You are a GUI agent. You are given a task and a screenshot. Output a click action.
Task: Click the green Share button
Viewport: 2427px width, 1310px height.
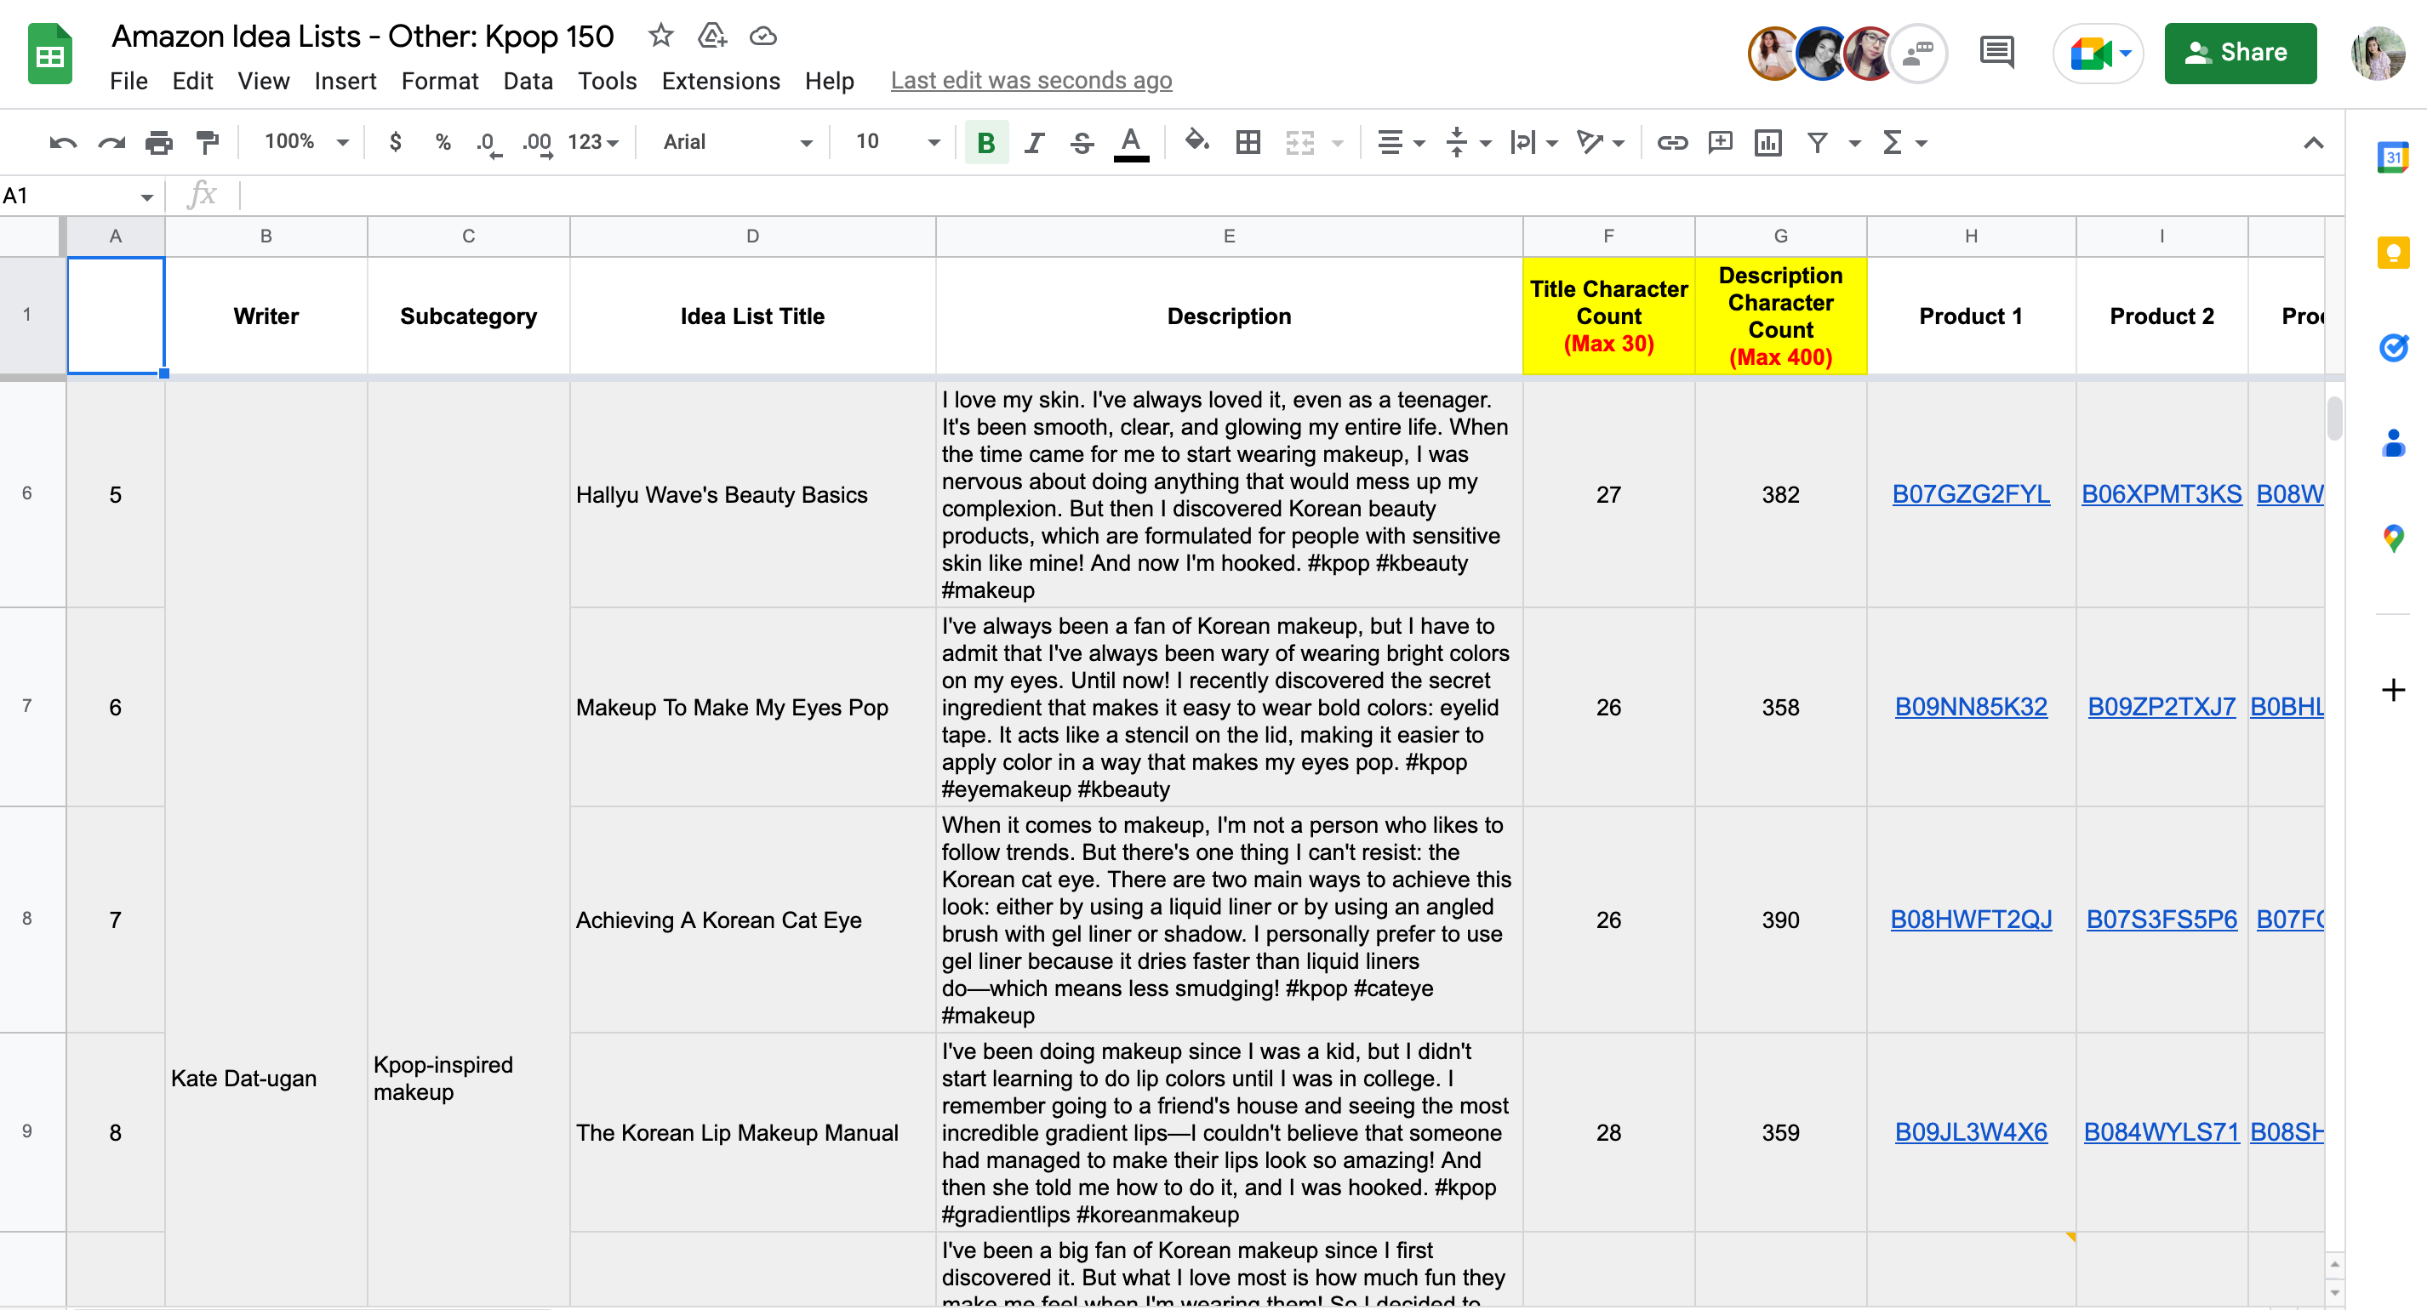[x=2240, y=53]
